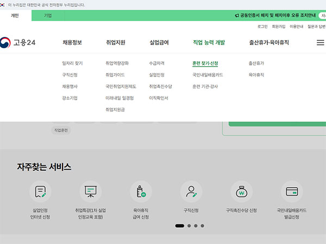Select 취업촉진수당 submenu item
This screenshot has width=326, height=244.
coord(160,87)
